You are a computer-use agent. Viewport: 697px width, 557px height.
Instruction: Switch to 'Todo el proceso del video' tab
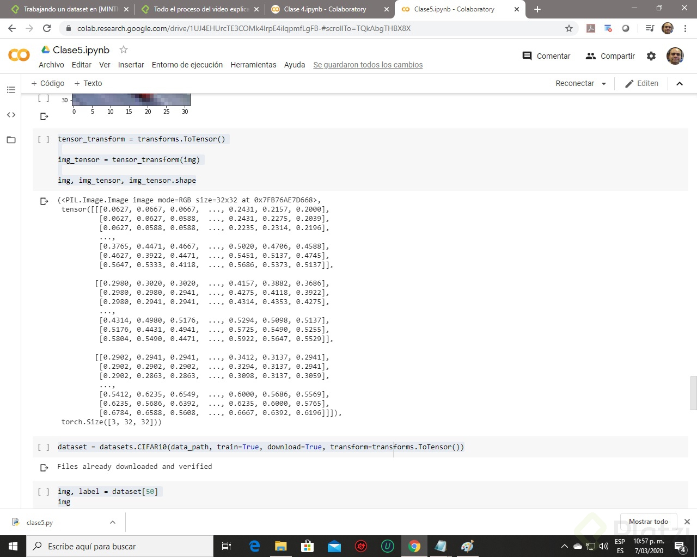201,9
